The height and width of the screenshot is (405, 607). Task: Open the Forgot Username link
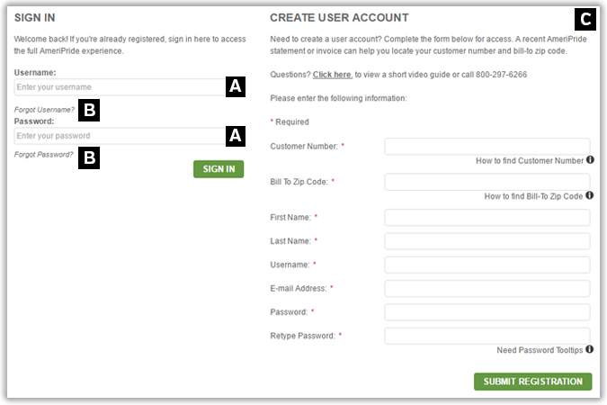point(44,110)
